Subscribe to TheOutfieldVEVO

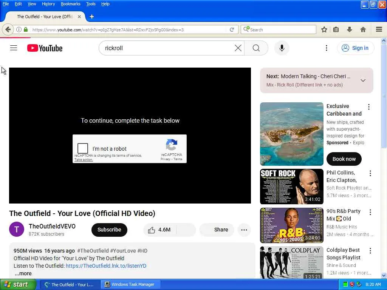tap(109, 230)
